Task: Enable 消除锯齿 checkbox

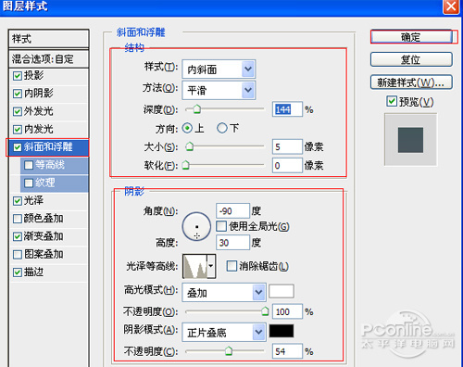Action: pos(231,266)
